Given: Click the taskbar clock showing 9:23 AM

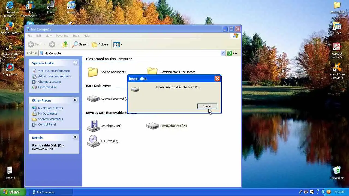Looking at the screenshot, I should (x=339, y=192).
